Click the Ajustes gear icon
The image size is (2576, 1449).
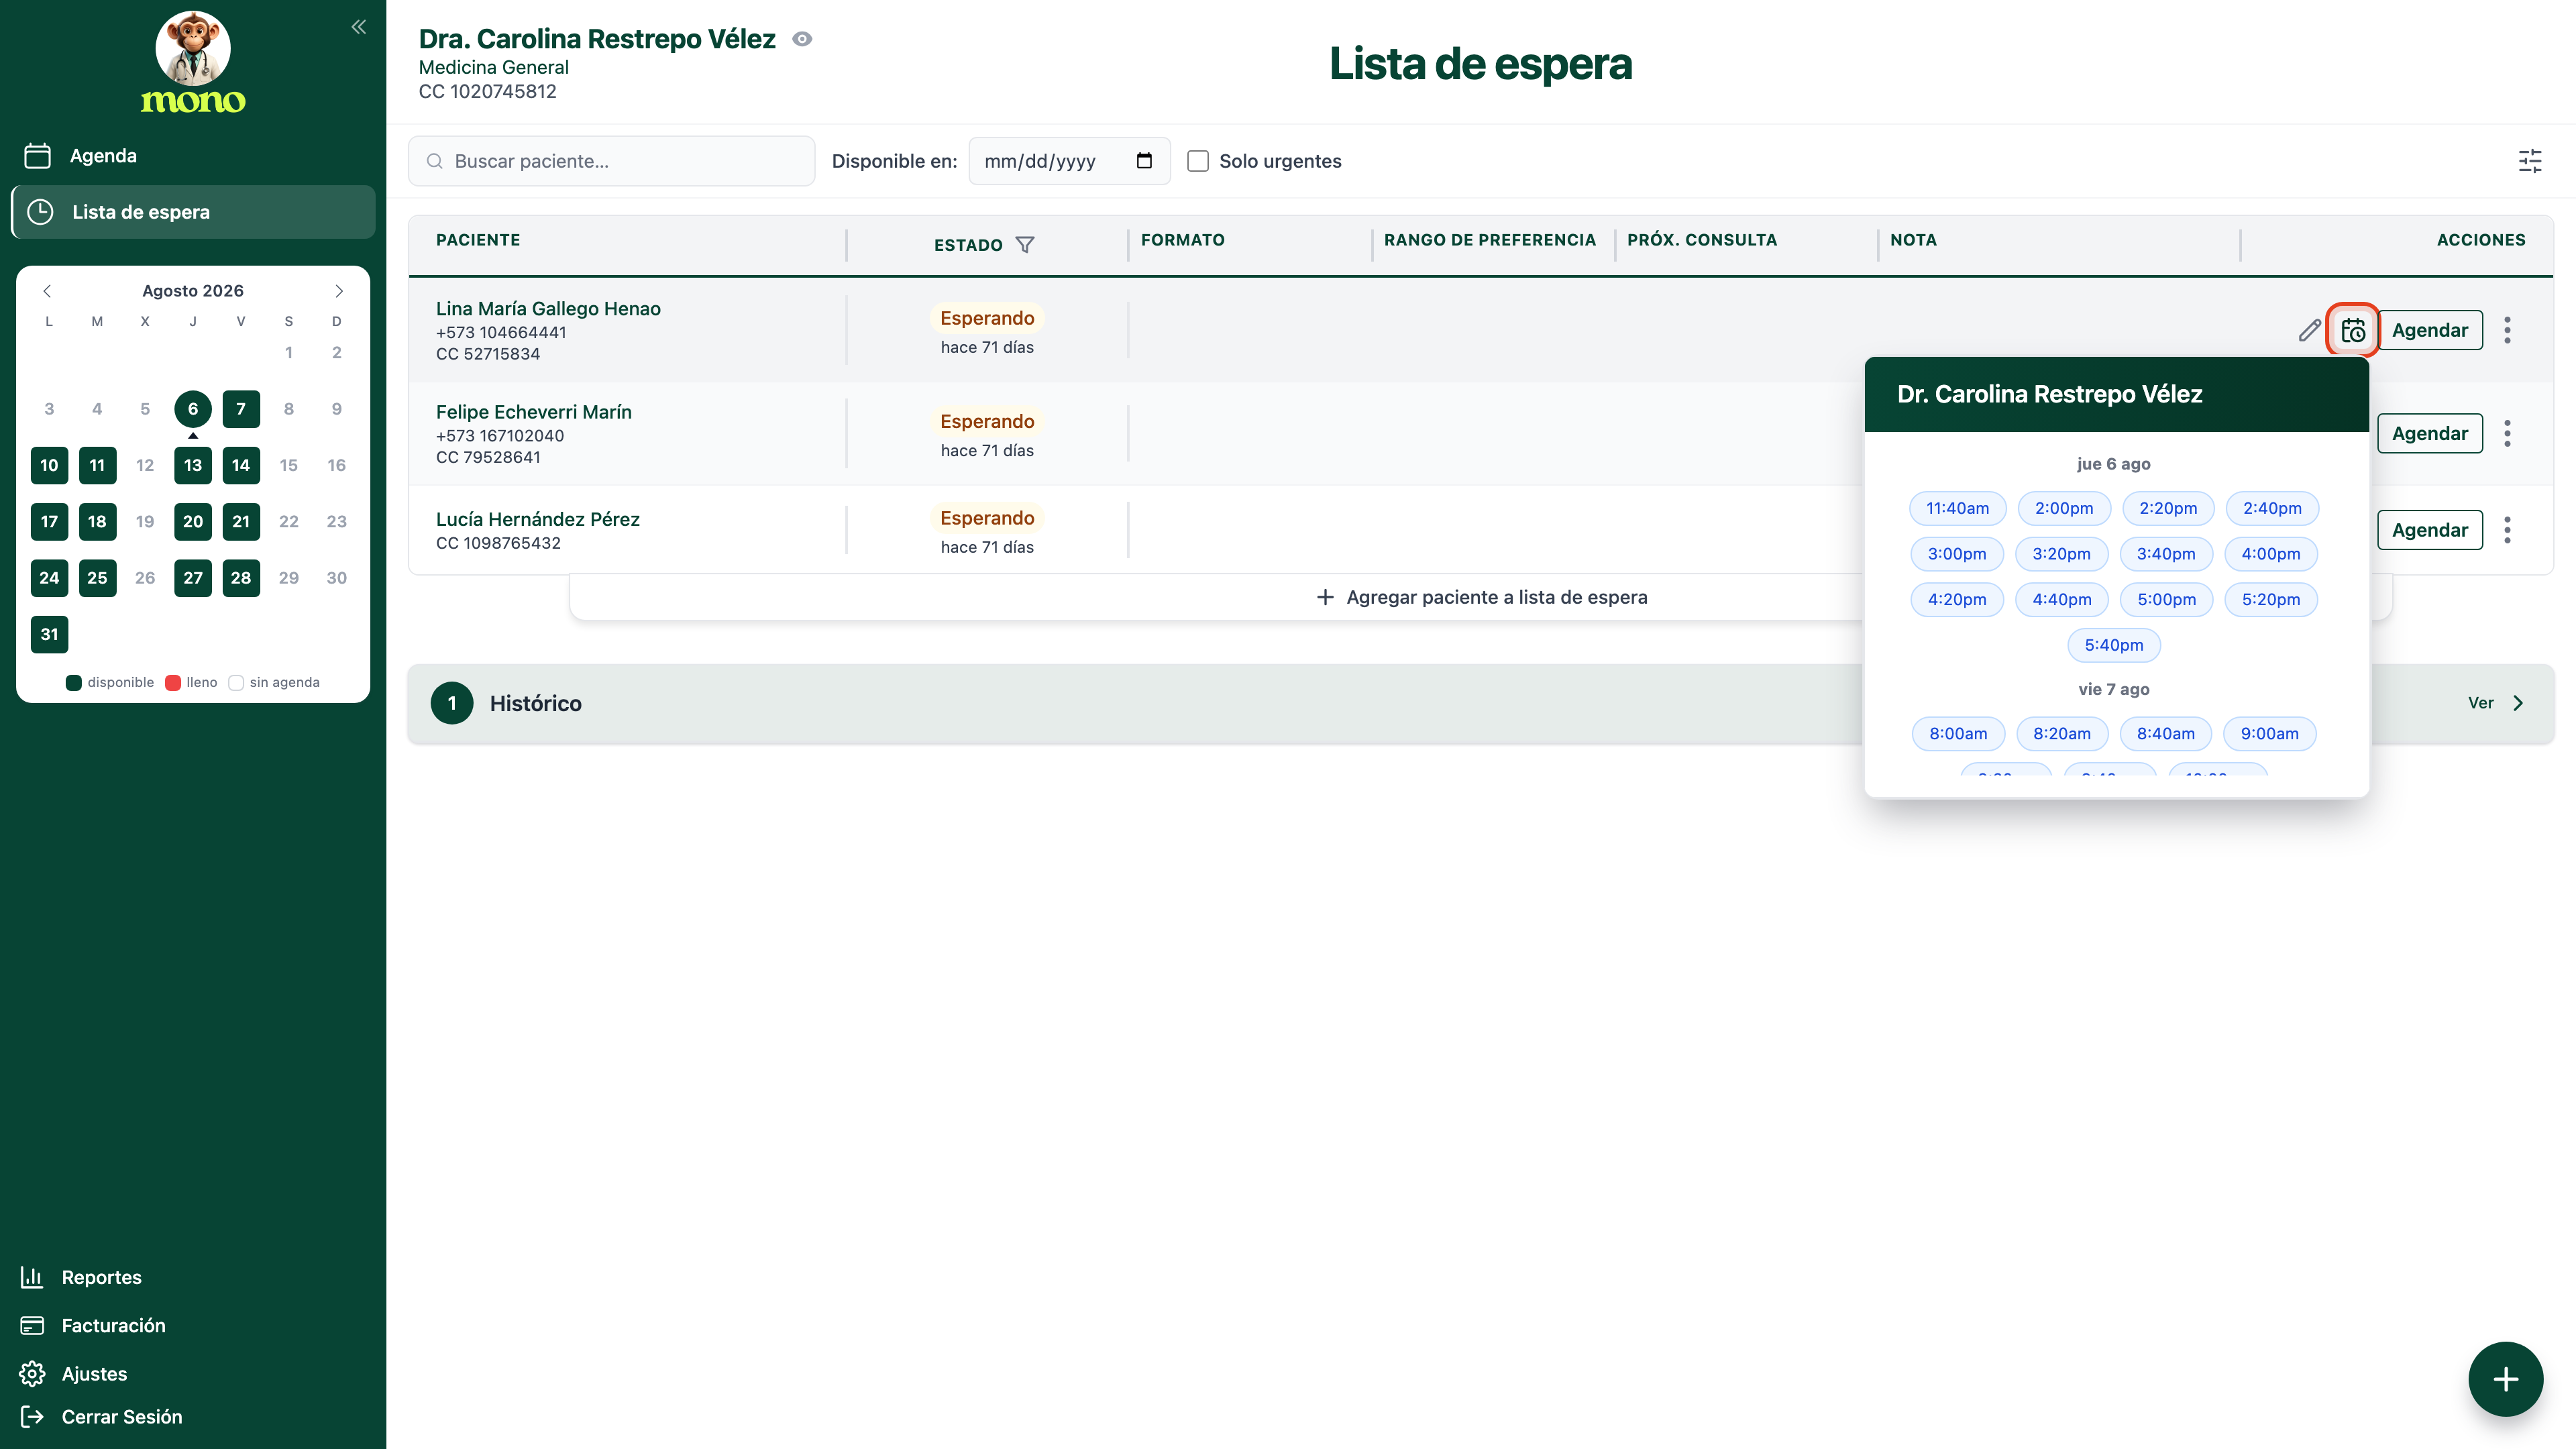tap(32, 1374)
